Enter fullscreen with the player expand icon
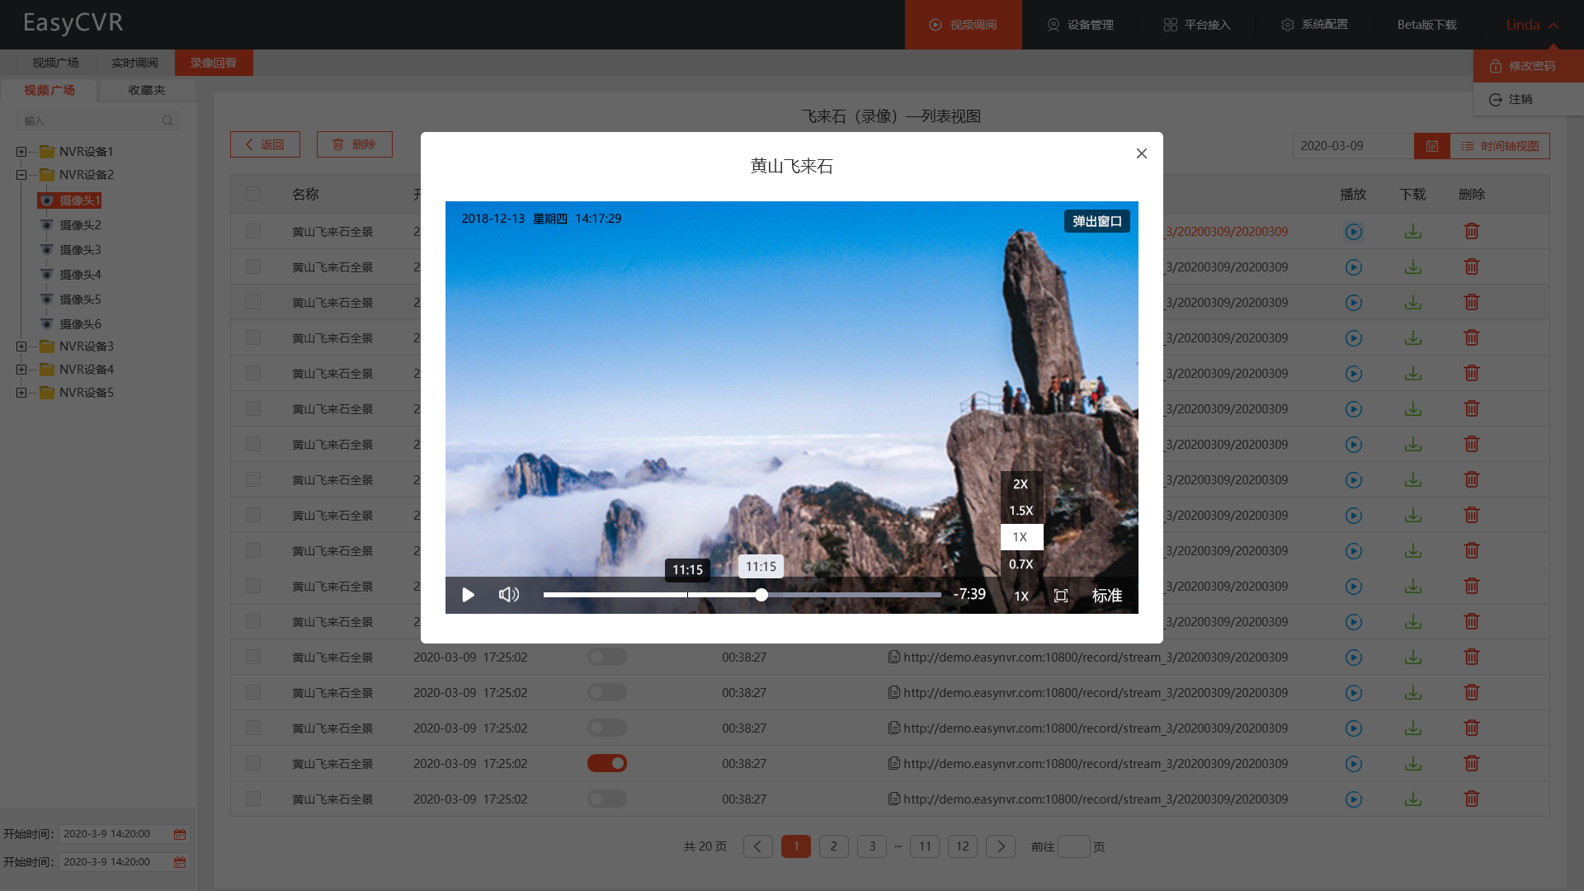1584x891 pixels. 1061,596
